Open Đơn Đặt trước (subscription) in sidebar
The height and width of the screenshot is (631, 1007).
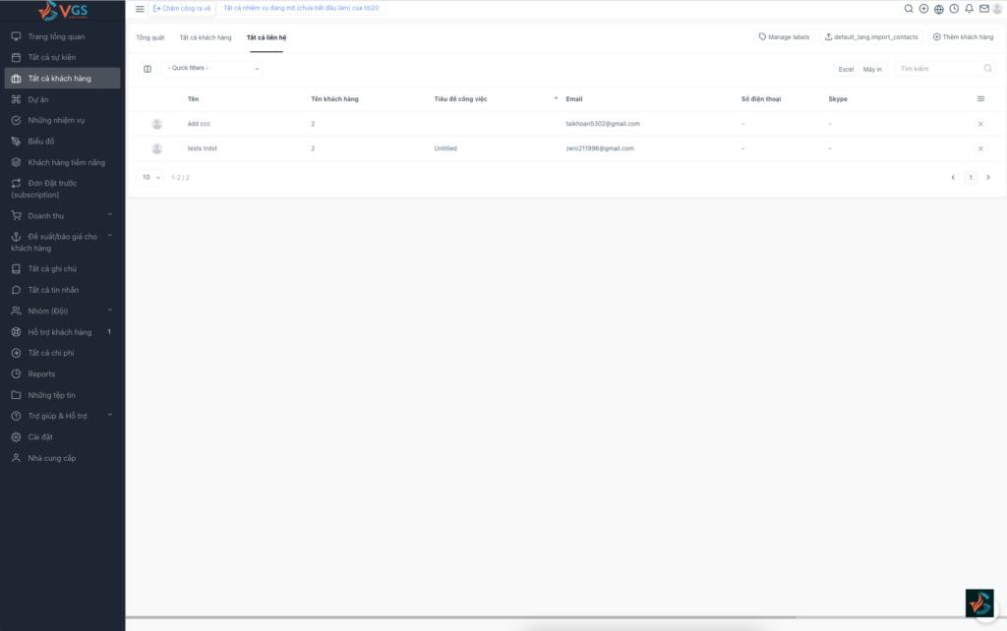pos(62,189)
